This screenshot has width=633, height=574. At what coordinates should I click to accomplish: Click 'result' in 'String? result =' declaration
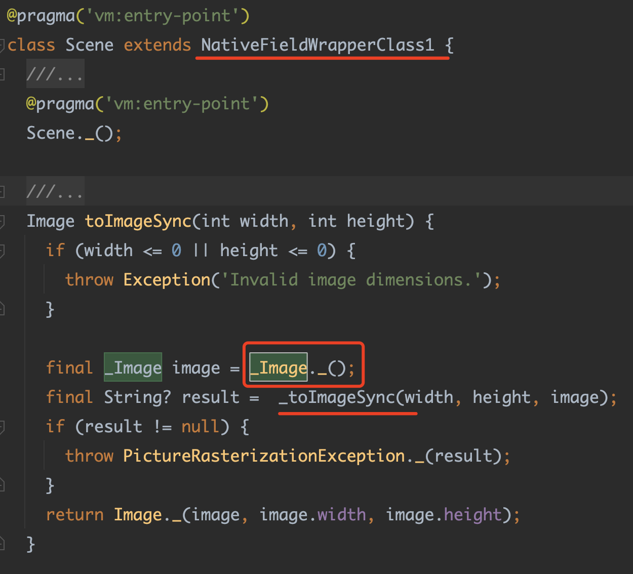[211, 397]
